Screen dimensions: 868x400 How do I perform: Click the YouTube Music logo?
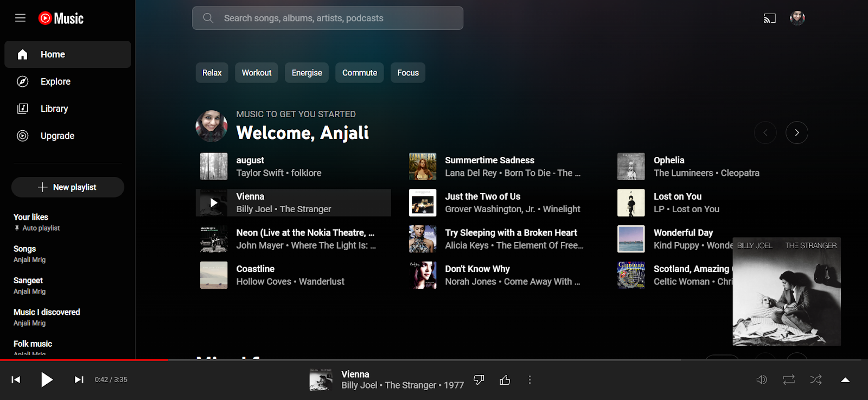pyautogui.click(x=61, y=18)
